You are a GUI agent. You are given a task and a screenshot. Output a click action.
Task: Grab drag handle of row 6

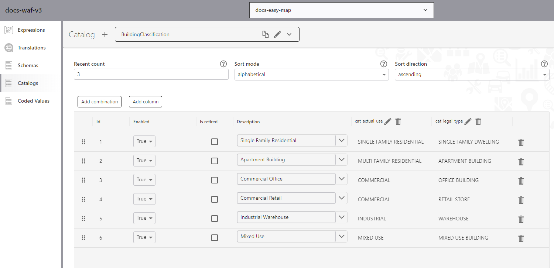point(83,238)
